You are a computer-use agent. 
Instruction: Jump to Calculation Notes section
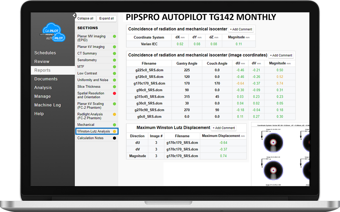90,138
